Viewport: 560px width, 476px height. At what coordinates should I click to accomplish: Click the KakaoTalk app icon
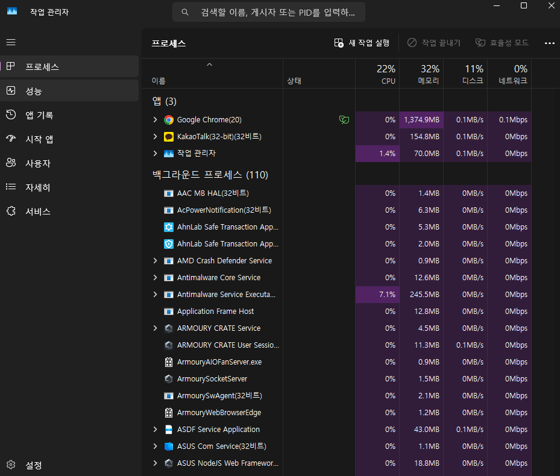coord(169,136)
